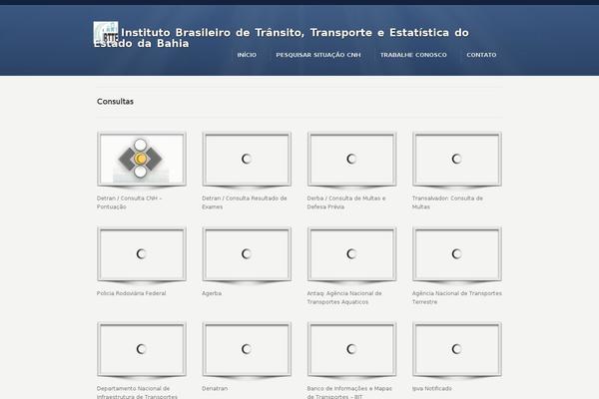Open TRABALHE CONOSCO menu item
The height and width of the screenshot is (399, 599).
413,55
